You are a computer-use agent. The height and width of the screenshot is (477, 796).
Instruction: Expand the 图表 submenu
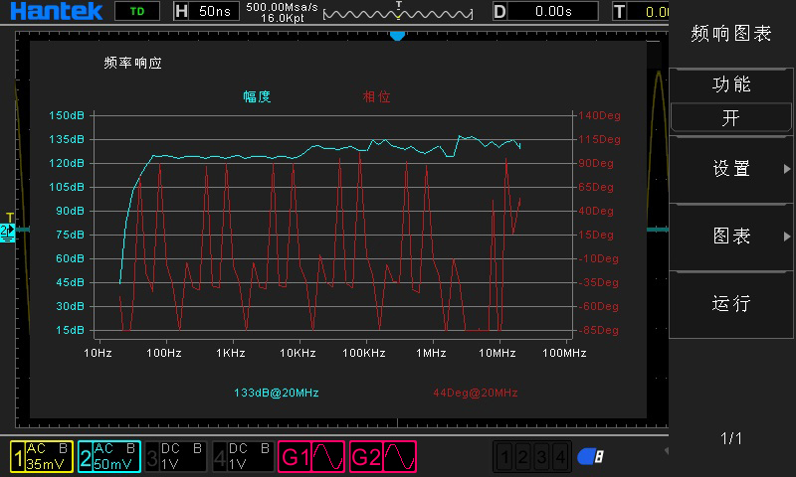click(731, 237)
